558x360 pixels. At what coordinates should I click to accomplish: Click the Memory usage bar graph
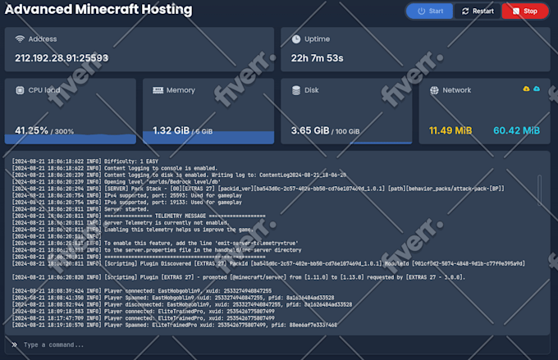208,137
